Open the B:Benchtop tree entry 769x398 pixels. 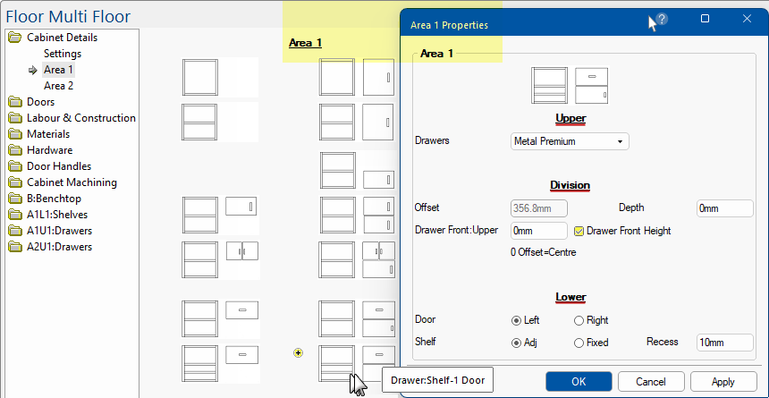click(x=54, y=199)
